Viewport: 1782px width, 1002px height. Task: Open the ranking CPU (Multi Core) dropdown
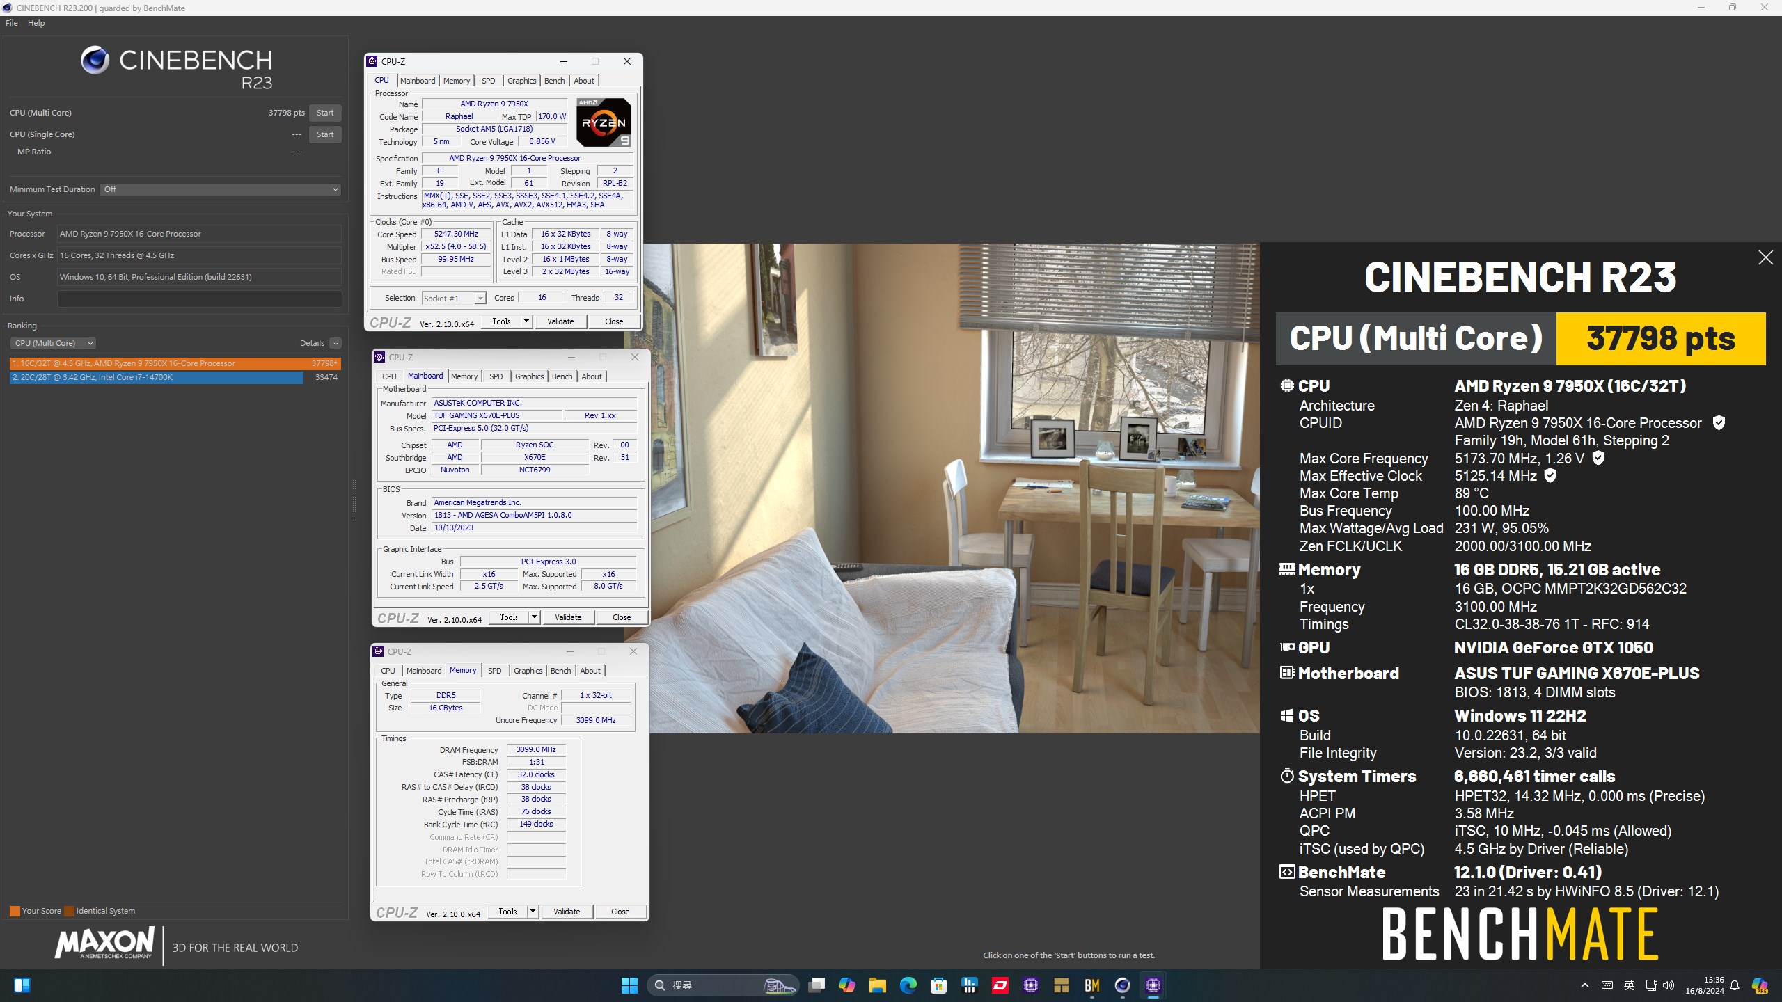pos(53,343)
